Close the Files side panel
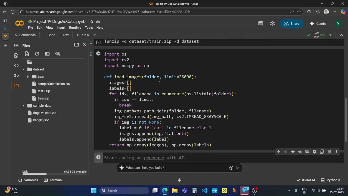Image resolution: width=348 pixels, height=196 pixels. pos(85,45)
